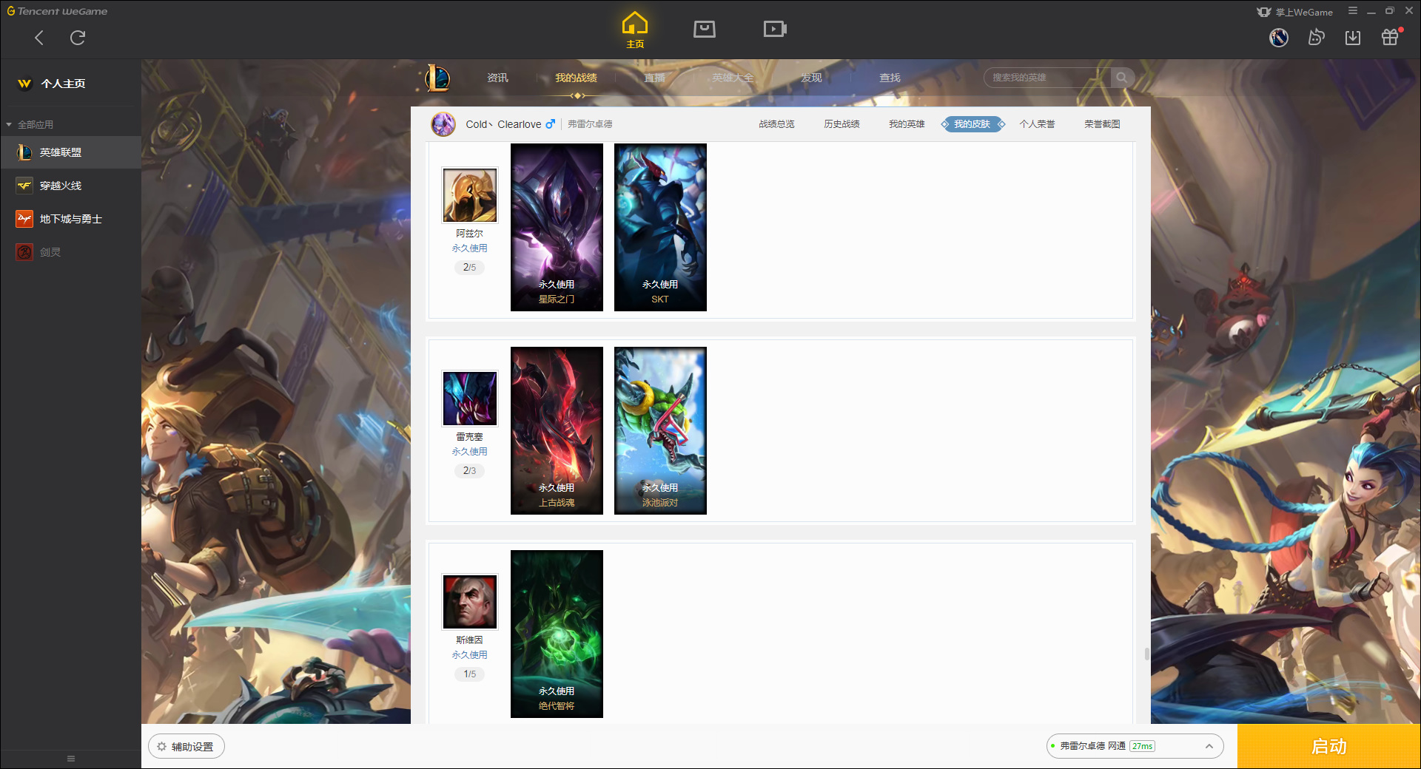Open the 荣誉截图 sub-tab
1421x769 pixels.
(x=1102, y=124)
